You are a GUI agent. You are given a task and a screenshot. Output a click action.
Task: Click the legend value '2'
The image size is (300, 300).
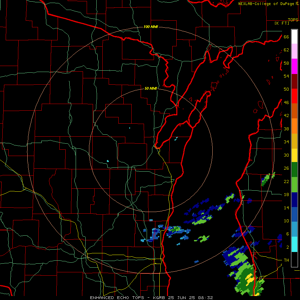click(288, 247)
